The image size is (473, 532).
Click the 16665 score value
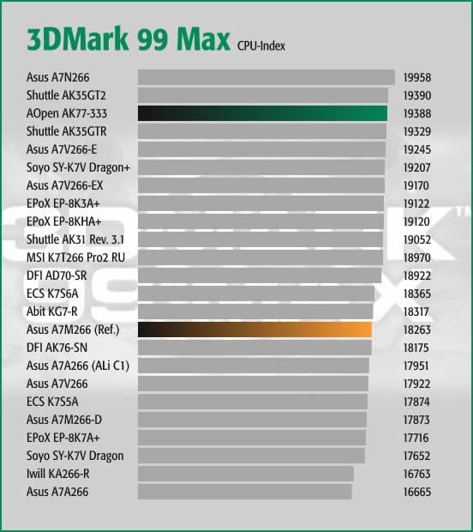coord(417,492)
